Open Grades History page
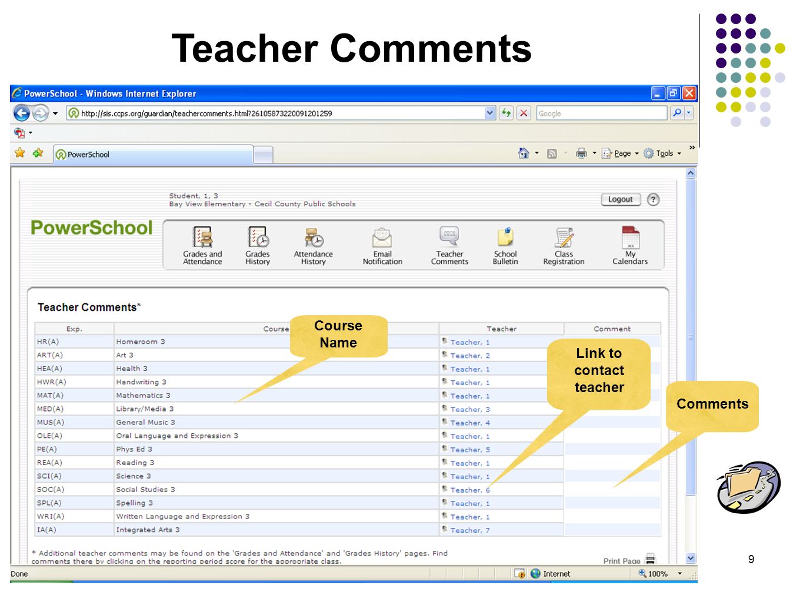 click(x=258, y=246)
